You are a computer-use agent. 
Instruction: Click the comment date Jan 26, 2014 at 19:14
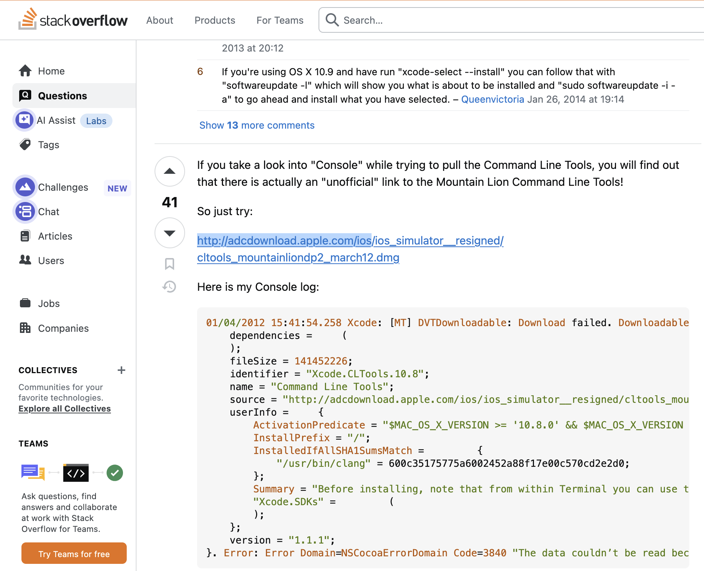click(576, 99)
